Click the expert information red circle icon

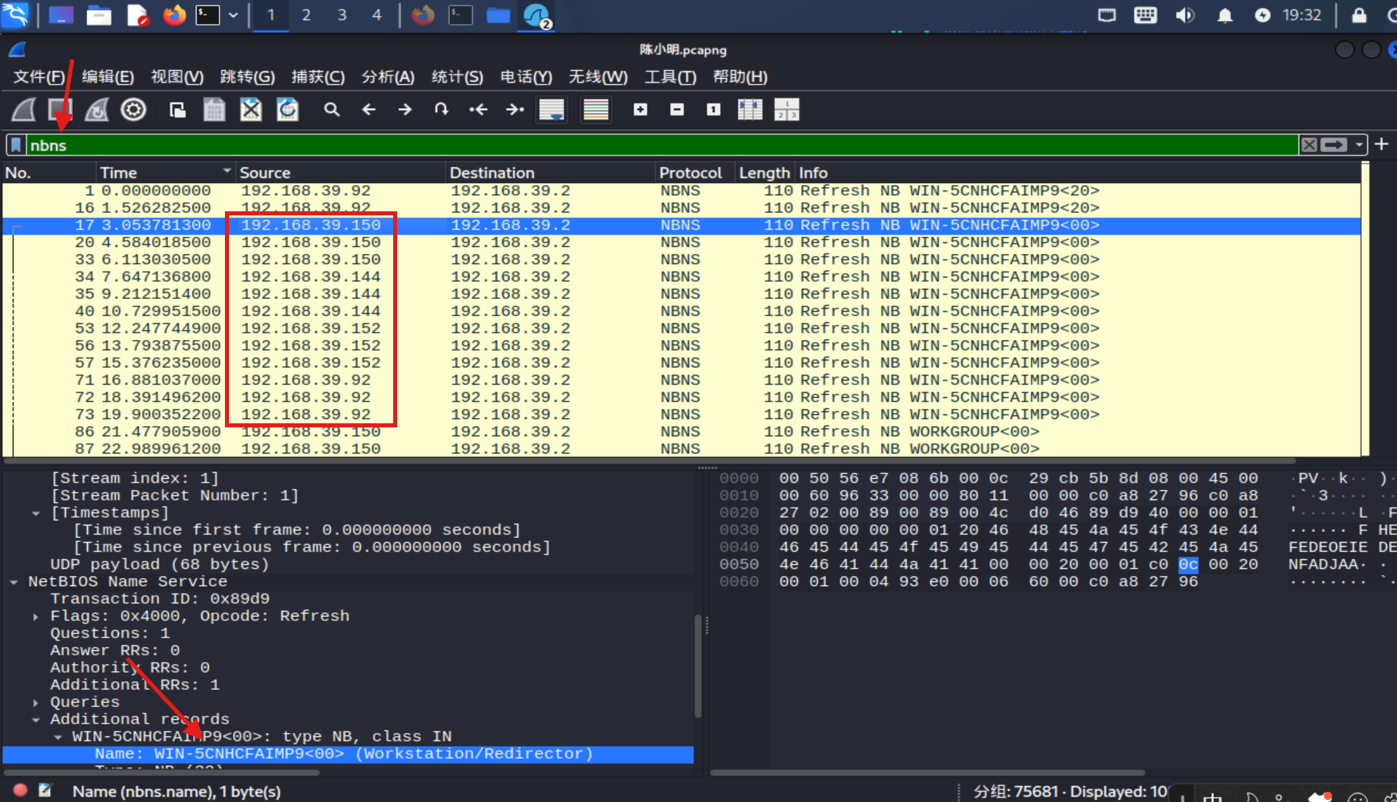[x=20, y=790]
